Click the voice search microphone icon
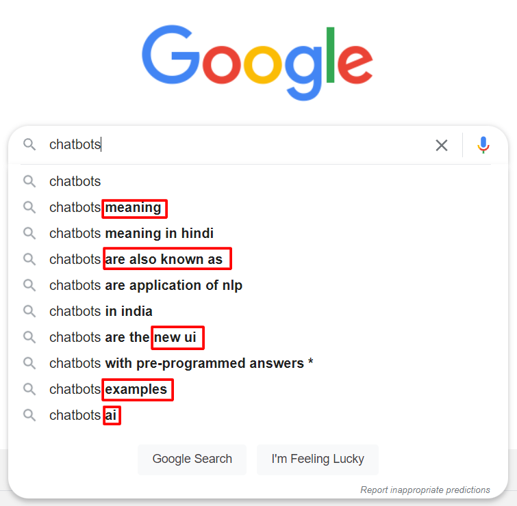This screenshot has width=517, height=506. pos(483,145)
